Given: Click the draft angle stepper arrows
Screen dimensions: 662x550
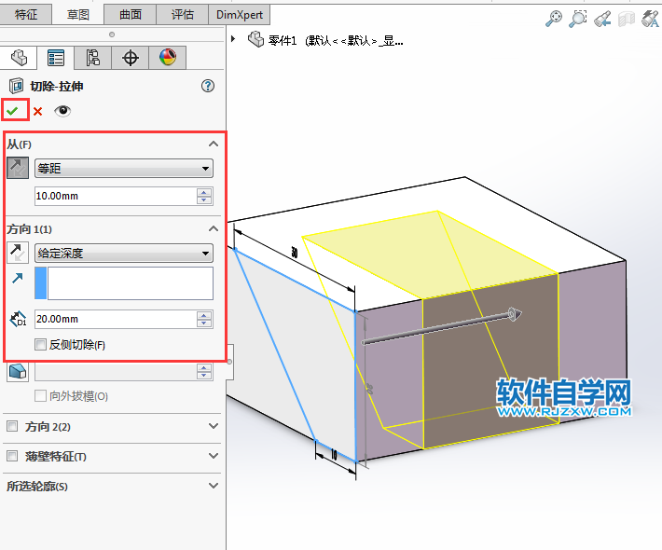Looking at the screenshot, I should coord(204,372).
